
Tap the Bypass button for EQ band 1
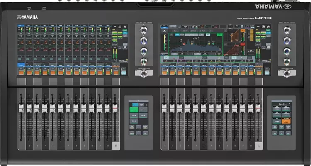(x=182, y=58)
